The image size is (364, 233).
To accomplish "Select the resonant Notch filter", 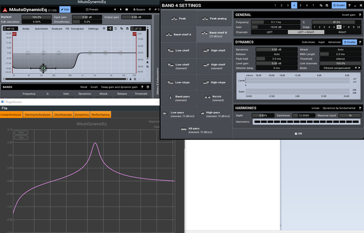I will click(214, 98).
